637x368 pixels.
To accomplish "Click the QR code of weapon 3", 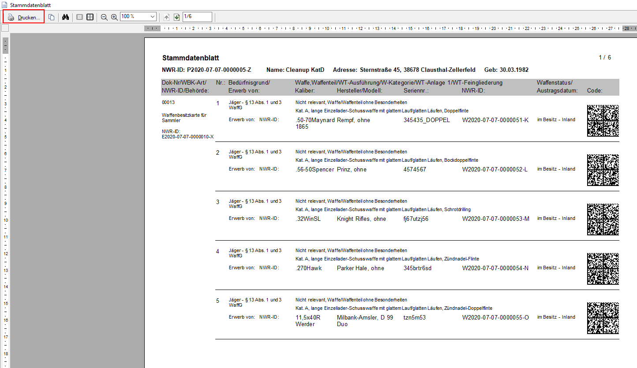I will [603, 219].
